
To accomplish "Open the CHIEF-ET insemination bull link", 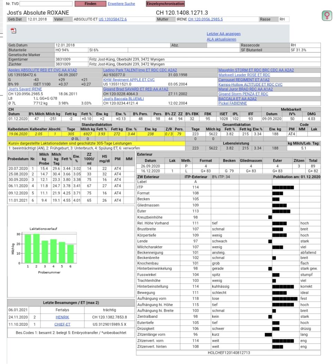I will coord(62,324).
